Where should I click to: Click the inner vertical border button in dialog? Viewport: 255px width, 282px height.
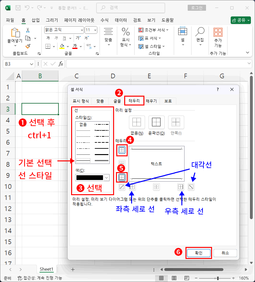coord(156,187)
